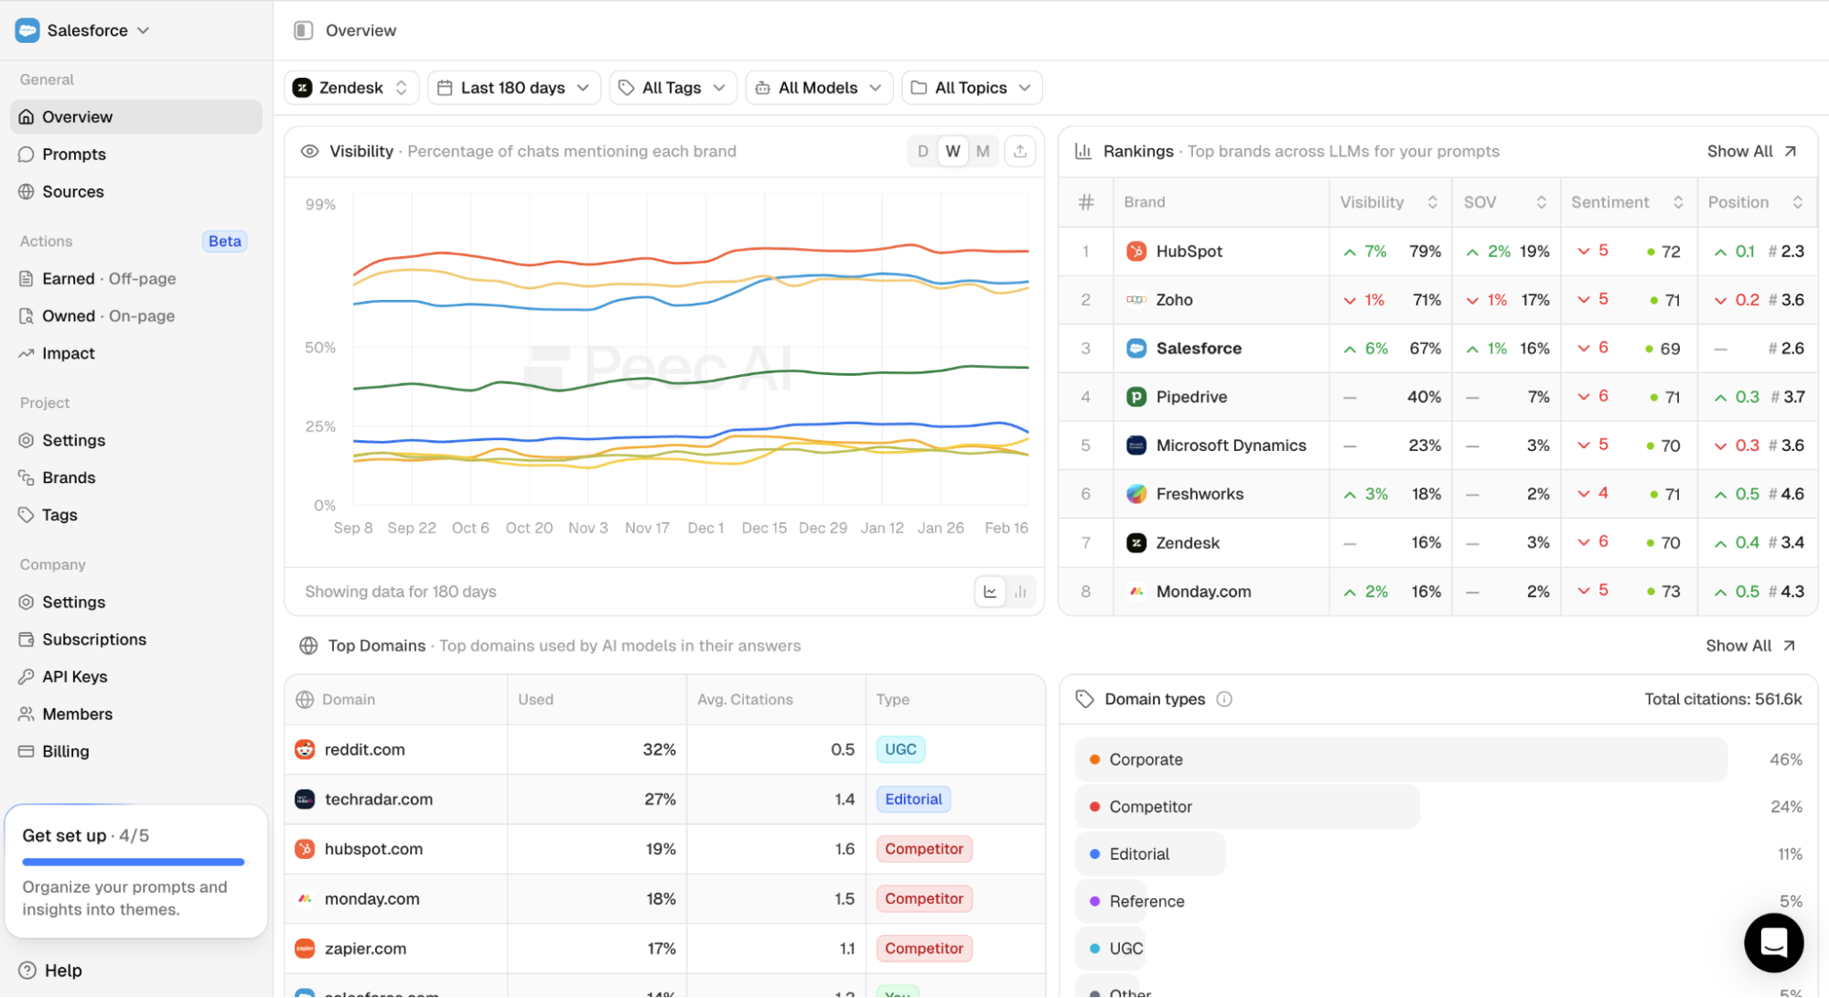The height and width of the screenshot is (998, 1829).
Task: Open Sources in the sidebar
Action: 136,192
